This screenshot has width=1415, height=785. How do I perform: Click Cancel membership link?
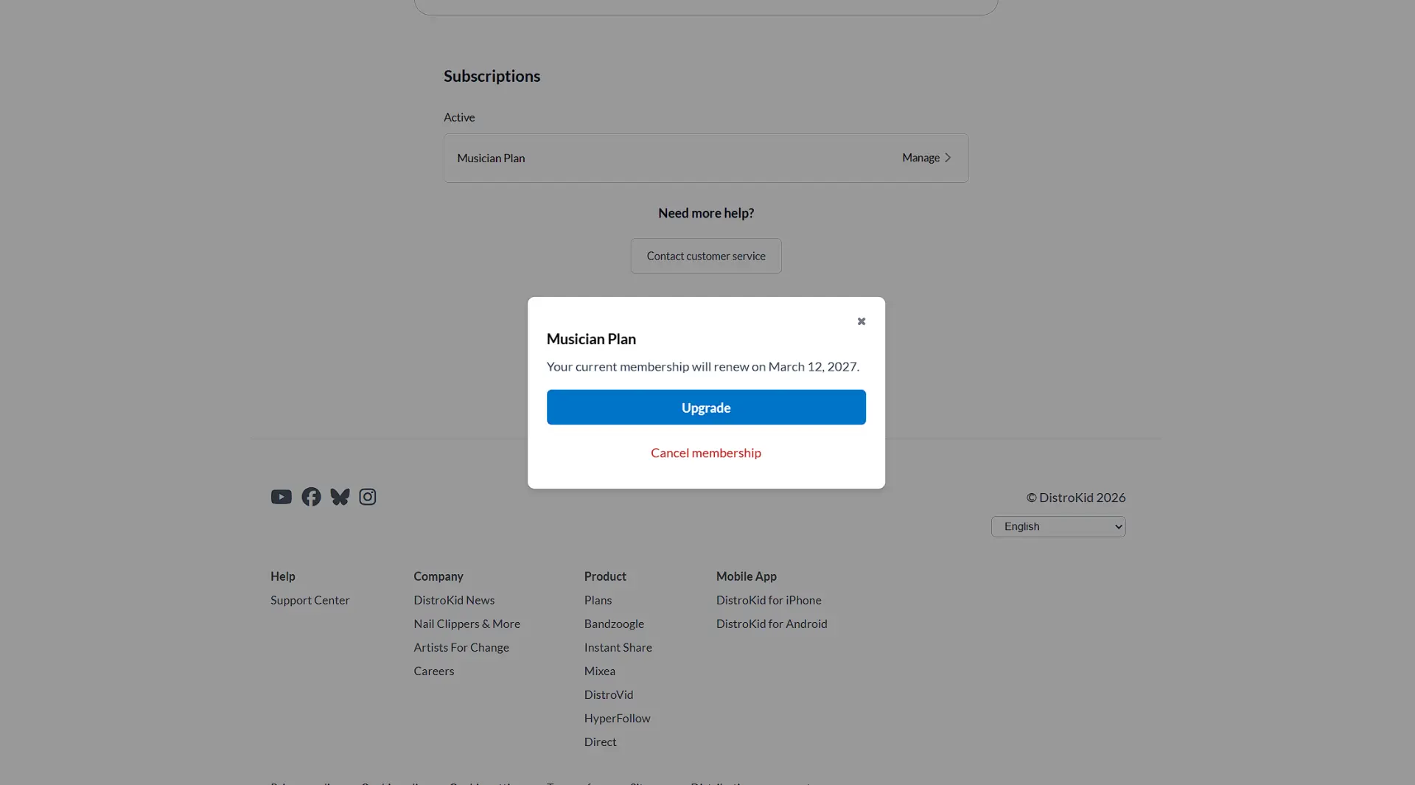coord(706,453)
